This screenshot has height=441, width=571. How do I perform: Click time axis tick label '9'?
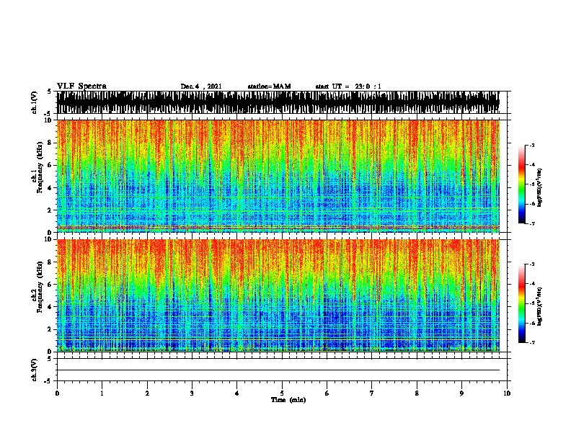[461, 393]
